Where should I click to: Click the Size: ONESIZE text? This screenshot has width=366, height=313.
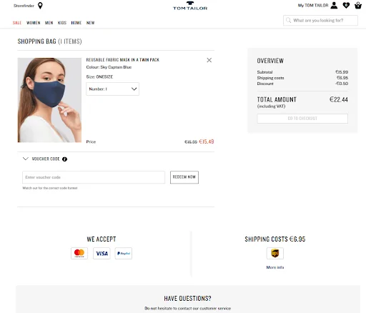coord(99,76)
